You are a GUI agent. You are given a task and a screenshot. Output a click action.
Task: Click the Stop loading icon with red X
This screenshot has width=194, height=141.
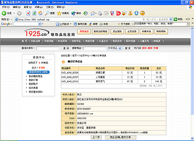click(28, 13)
